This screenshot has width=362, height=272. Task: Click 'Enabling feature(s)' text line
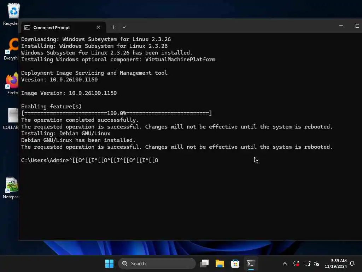(x=52, y=107)
